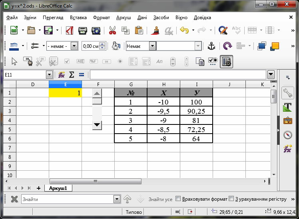Click the Function equals sign icon
This screenshot has height=219, width=299.
click(82, 75)
